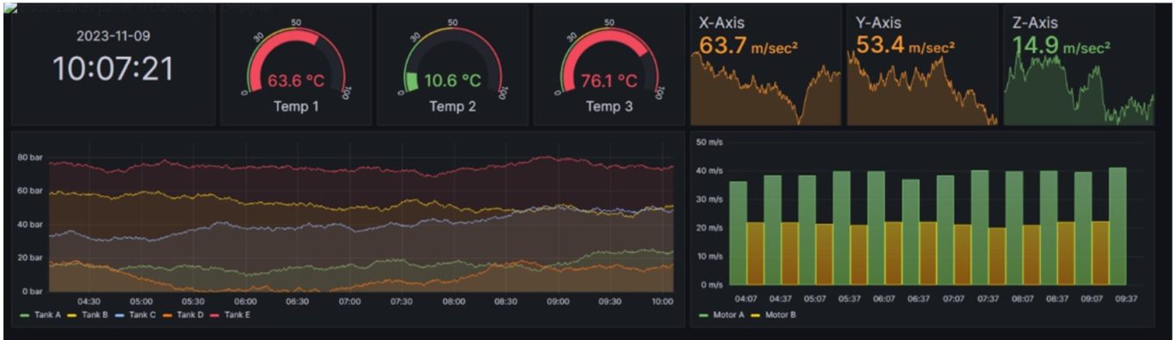Click the Temp 2 gauge title

click(x=452, y=106)
